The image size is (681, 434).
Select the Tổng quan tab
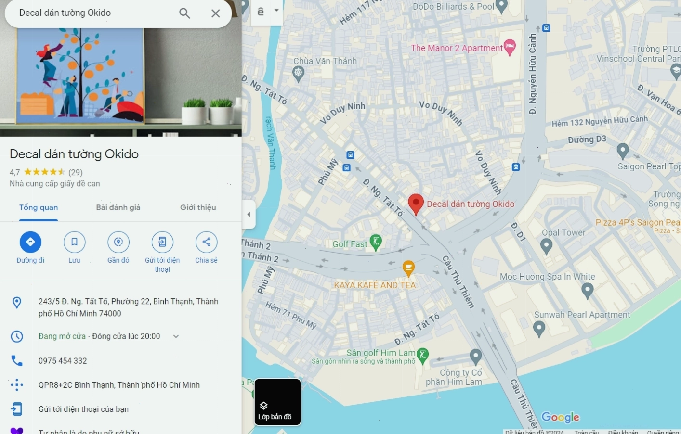39,207
